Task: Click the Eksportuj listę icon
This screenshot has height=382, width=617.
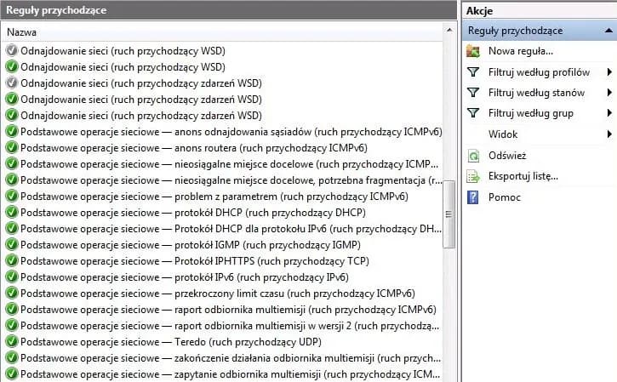Action: click(x=473, y=177)
